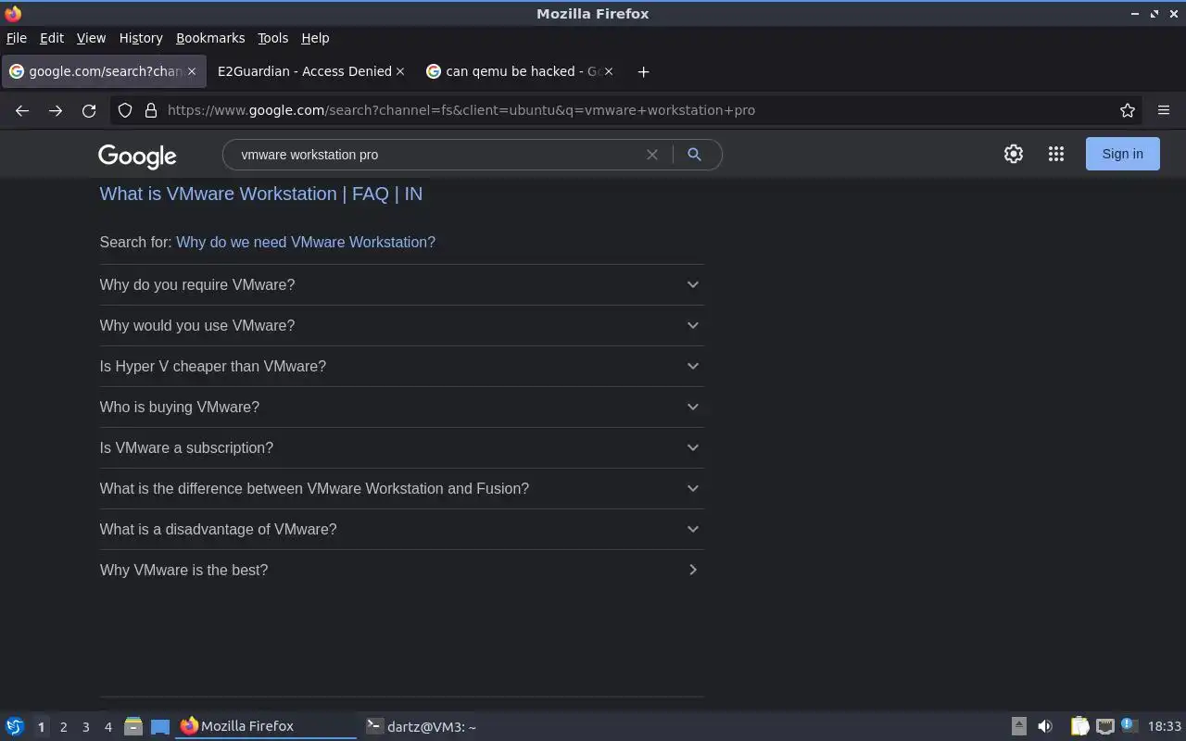Follow 'Why do we need VMware Workstation?' link
This screenshot has height=741, width=1186.
pos(306,242)
